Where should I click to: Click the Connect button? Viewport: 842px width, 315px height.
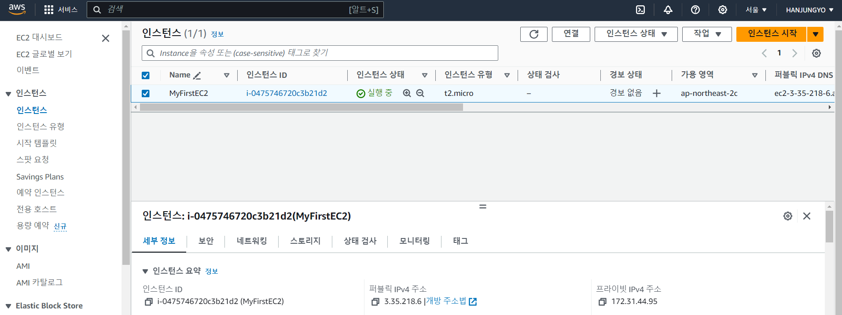click(571, 34)
